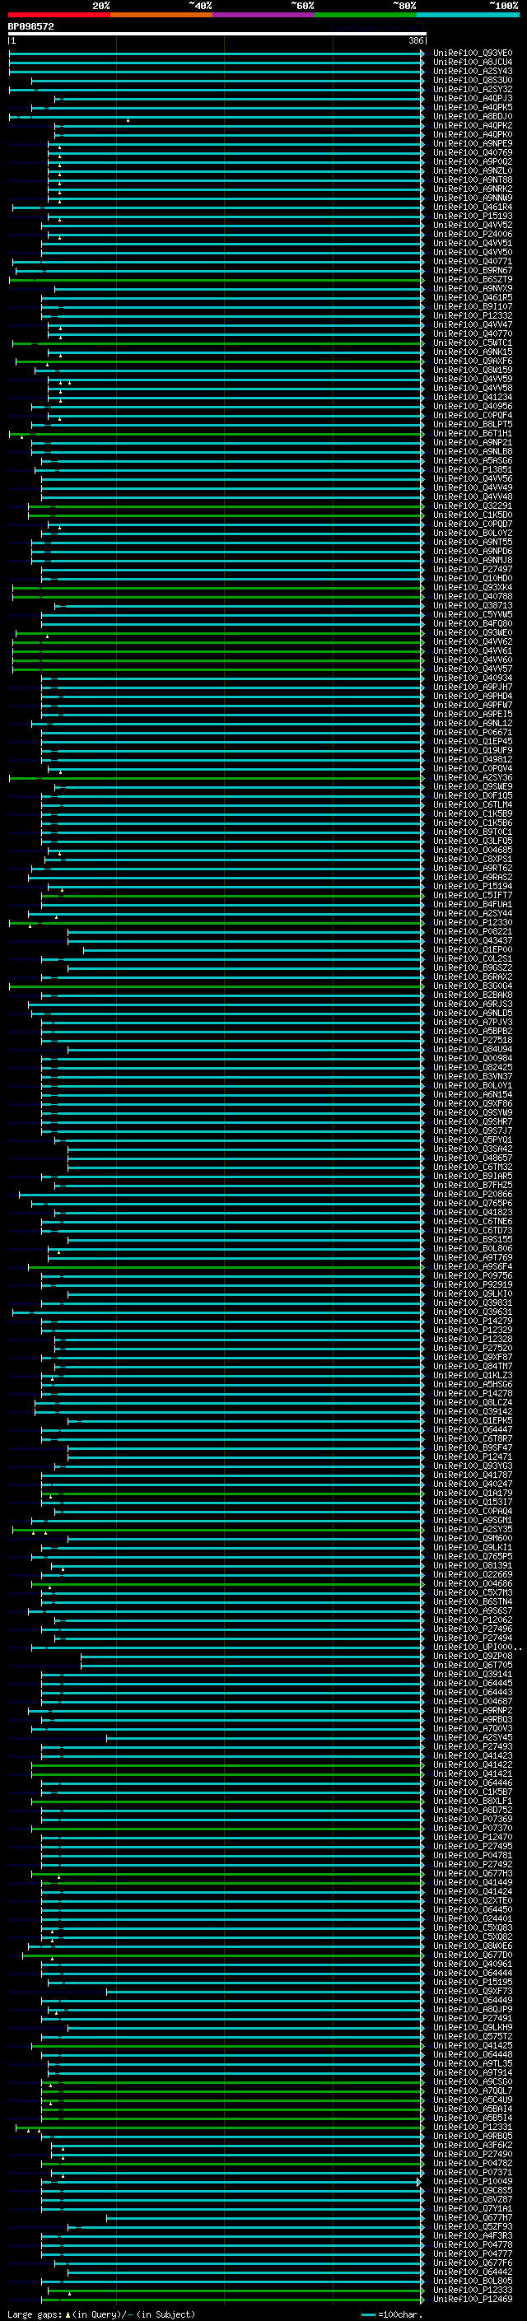Screen dimensions: 527x2321
Task: Select the UniRef100_P20866 label
Action: [473, 1195]
